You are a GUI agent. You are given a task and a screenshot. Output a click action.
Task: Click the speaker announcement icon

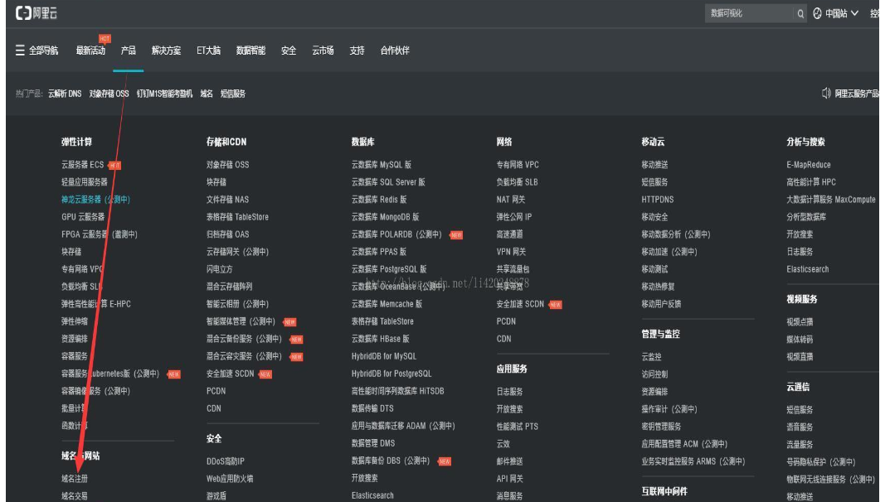[826, 93]
